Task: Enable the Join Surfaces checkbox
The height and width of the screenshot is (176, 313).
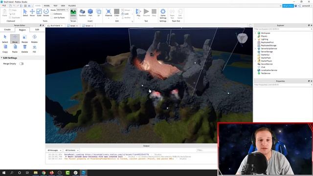Action: (x=52, y=18)
